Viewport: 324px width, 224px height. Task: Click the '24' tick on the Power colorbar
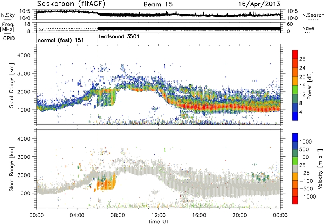click(302, 68)
